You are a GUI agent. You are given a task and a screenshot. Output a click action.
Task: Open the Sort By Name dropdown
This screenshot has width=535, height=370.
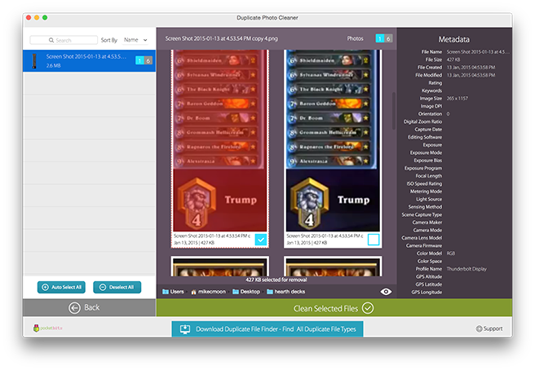(x=136, y=40)
